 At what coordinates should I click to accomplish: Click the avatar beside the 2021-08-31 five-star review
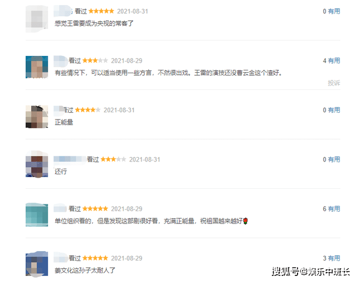[x=37, y=19]
